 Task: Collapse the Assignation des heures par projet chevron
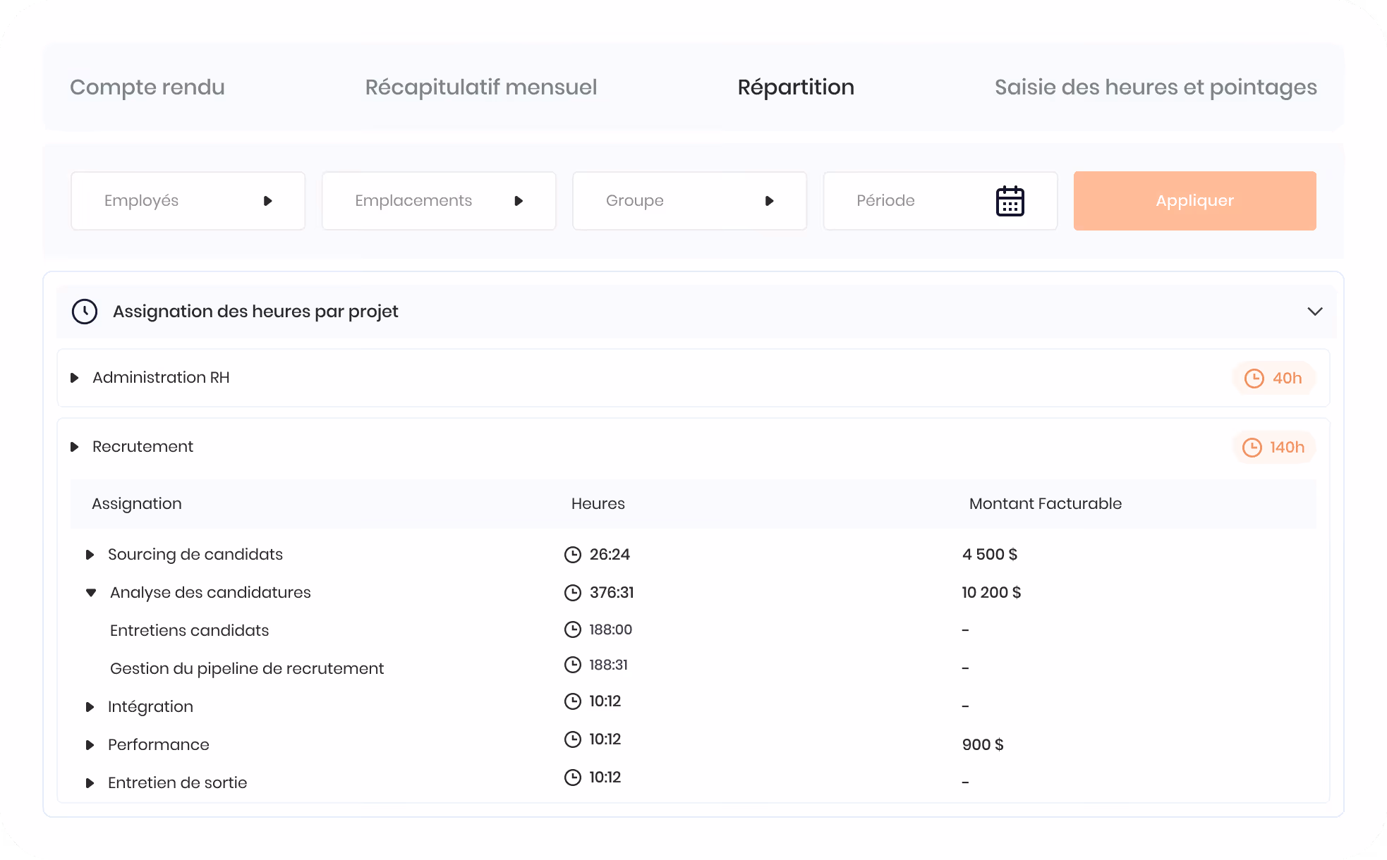tap(1314, 312)
